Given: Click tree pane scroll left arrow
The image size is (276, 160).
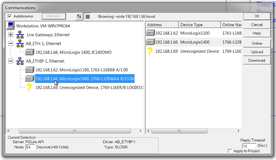Looking at the screenshot, I should 8,131.
